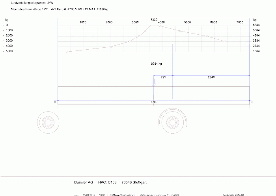Click the 7700 body length dimension
The image size is (276, 196).
pos(154,102)
